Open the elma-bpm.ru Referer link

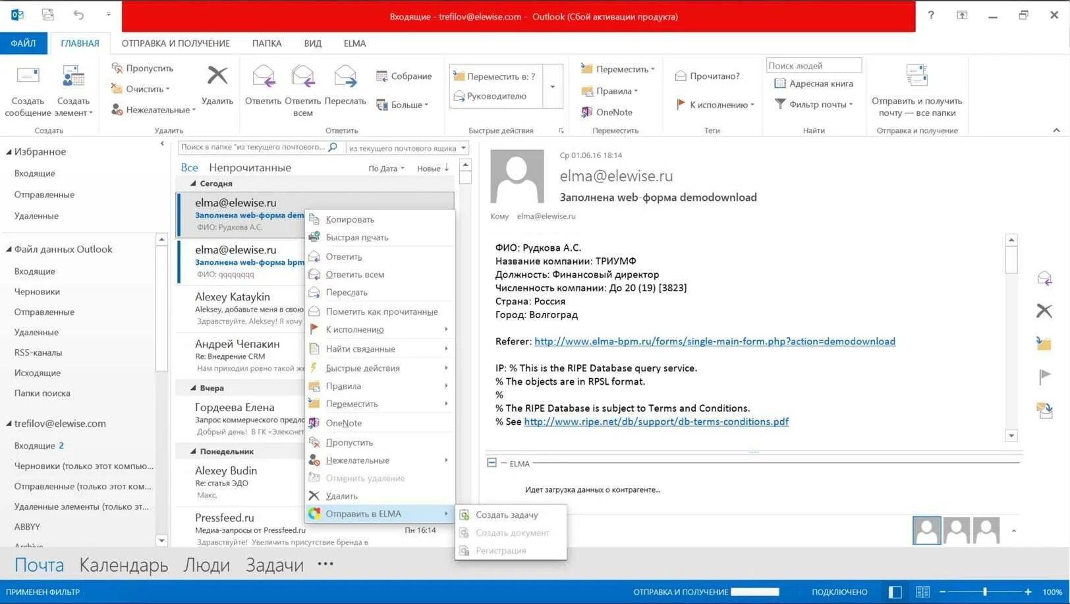715,341
